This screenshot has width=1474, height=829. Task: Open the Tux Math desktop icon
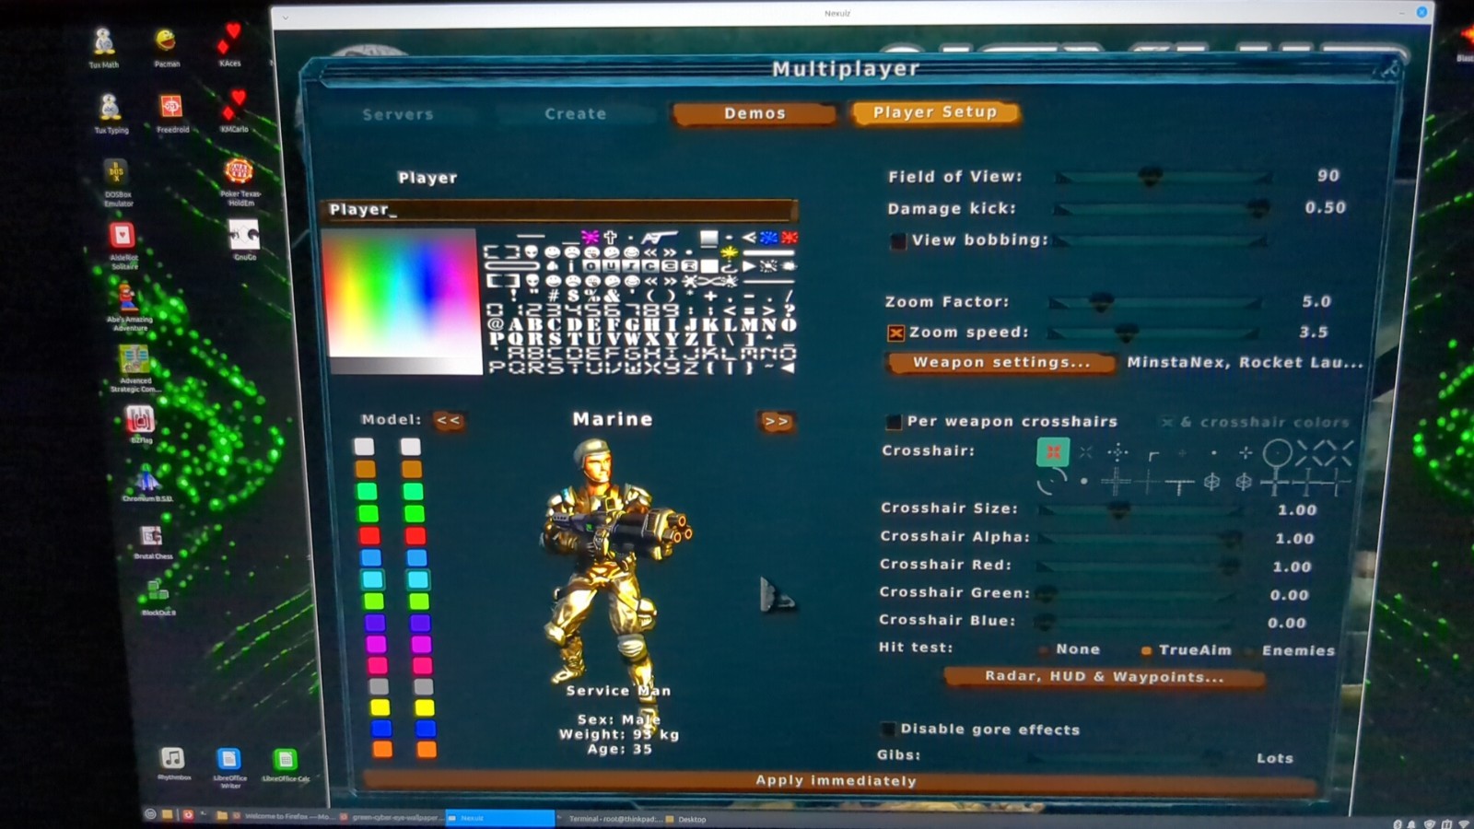point(103,48)
